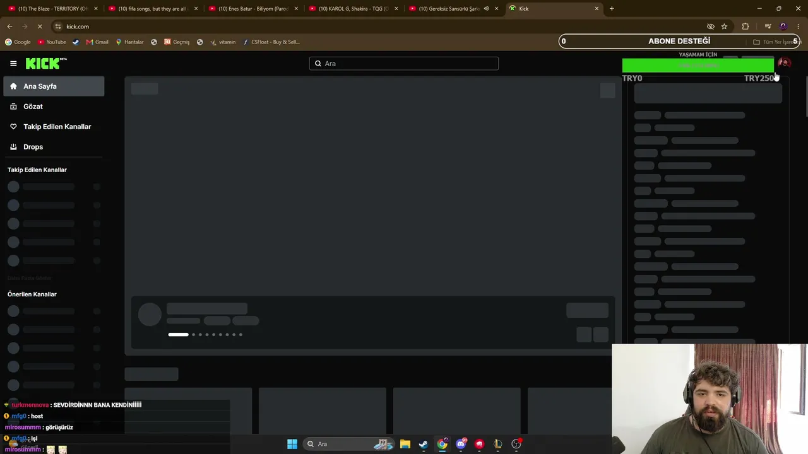808x454 pixels.
Task: Open the CSFloat - Buy & Sell bookmark
Action: click(271, 42)
